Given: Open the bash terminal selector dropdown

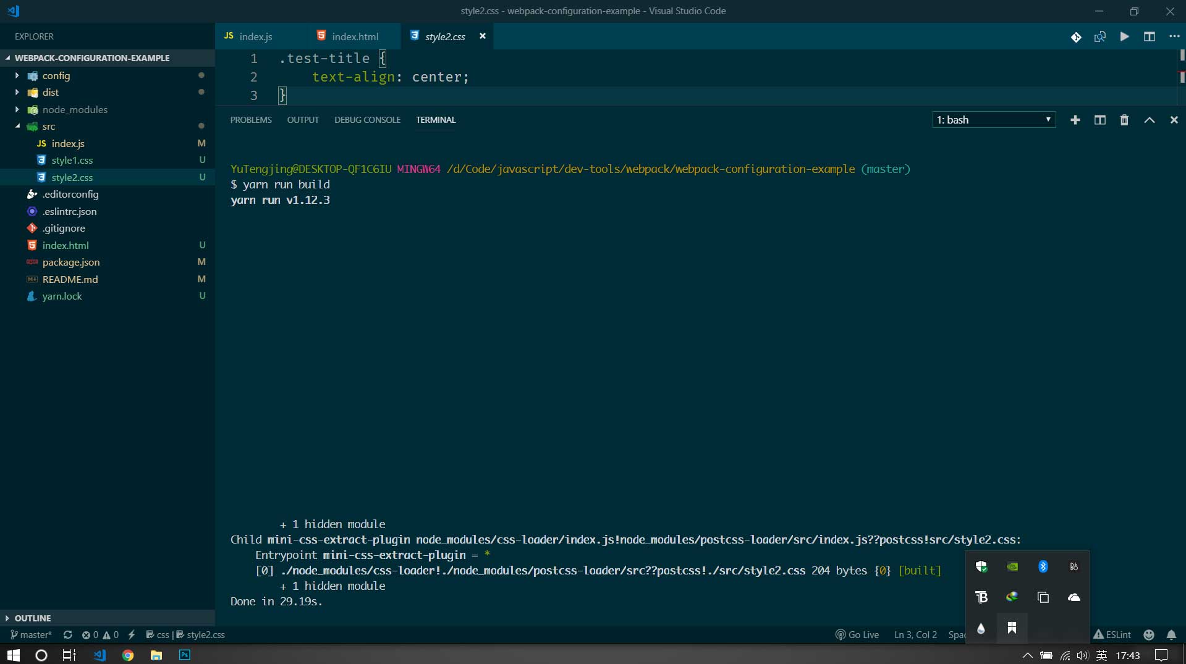Looking at the screenshot, I should point(994,120).
